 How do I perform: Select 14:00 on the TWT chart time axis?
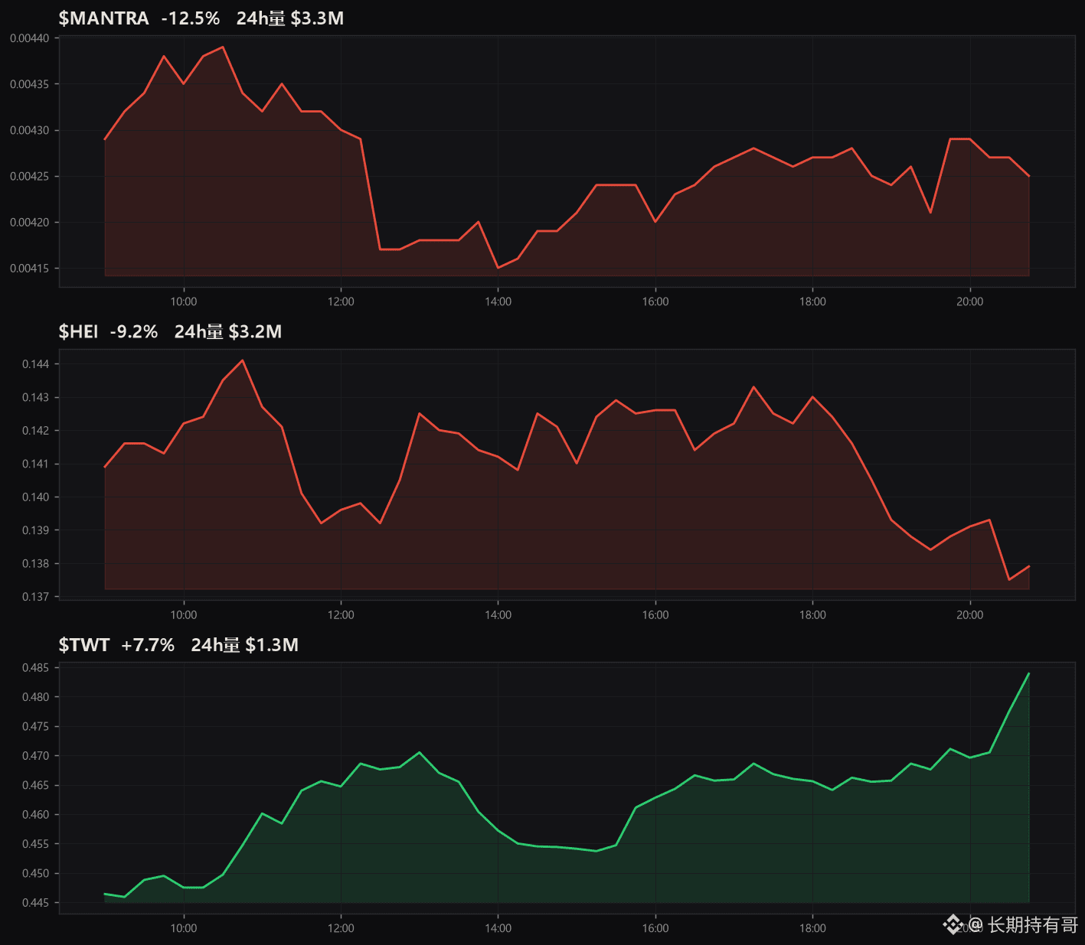click(x=498, y=928)
